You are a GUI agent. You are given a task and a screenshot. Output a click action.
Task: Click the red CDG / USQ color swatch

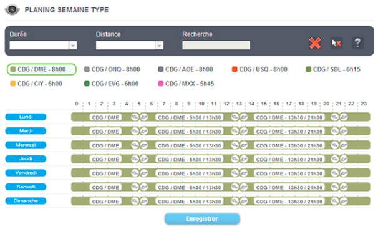click(235, 69)
